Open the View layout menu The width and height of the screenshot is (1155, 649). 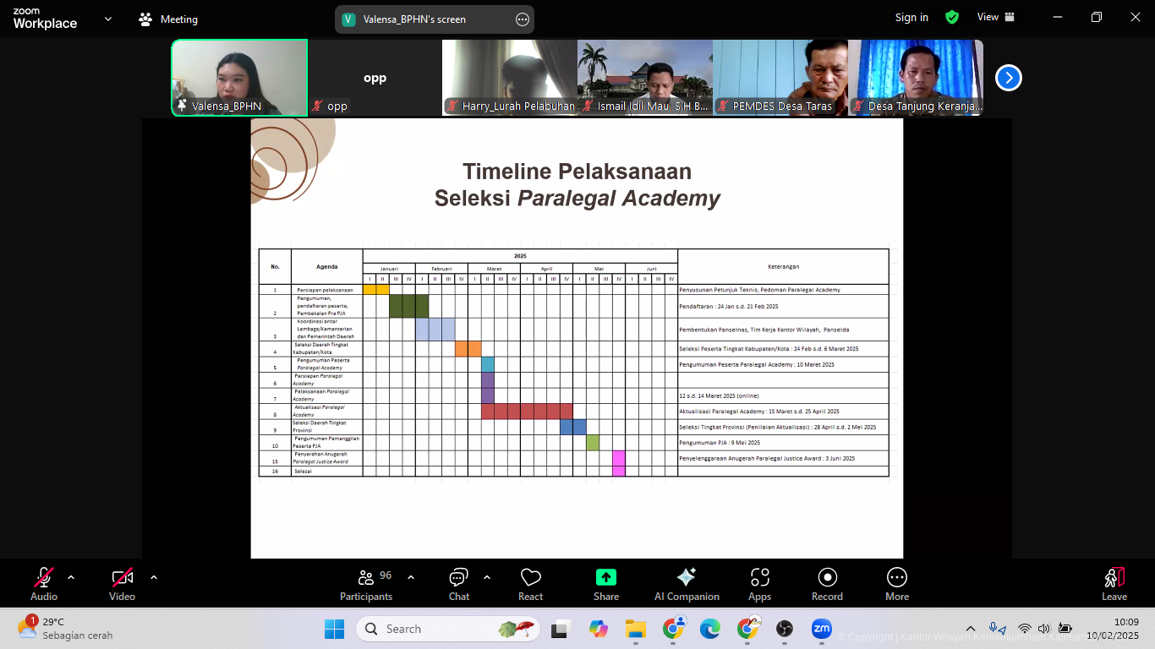(996, 17)
